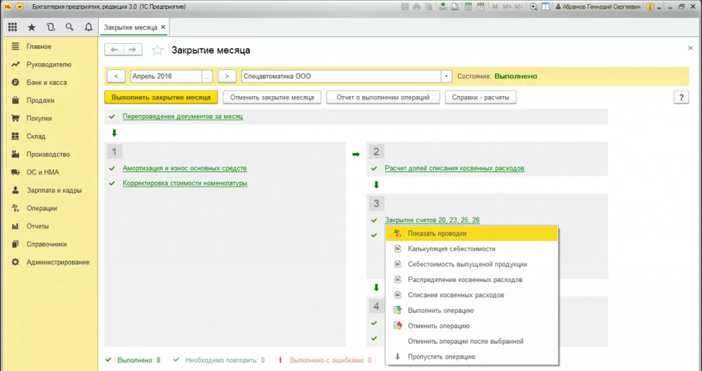Image resolution: width=702 pixels, height=371 pixels.
Task: Open the sections grid menu icon
Action: coord(13,27)
